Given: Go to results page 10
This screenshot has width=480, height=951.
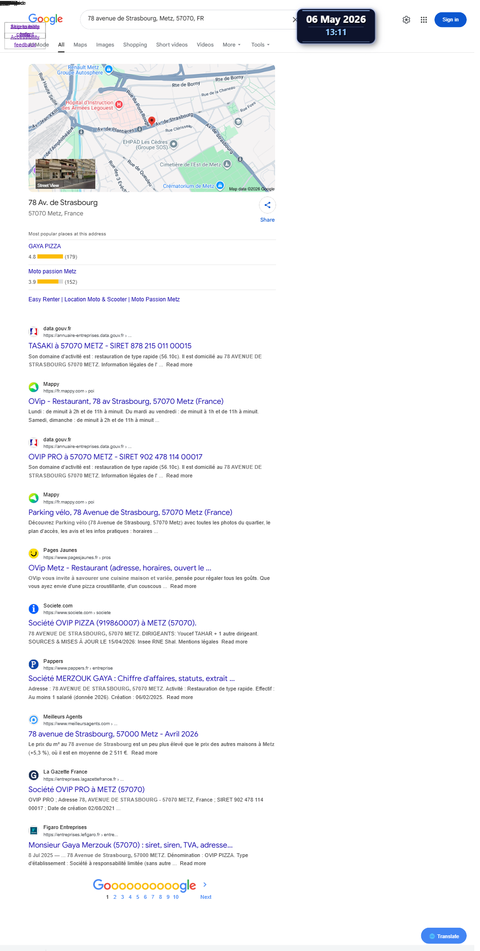Looking at the screenshot, I should click(175, 897).
